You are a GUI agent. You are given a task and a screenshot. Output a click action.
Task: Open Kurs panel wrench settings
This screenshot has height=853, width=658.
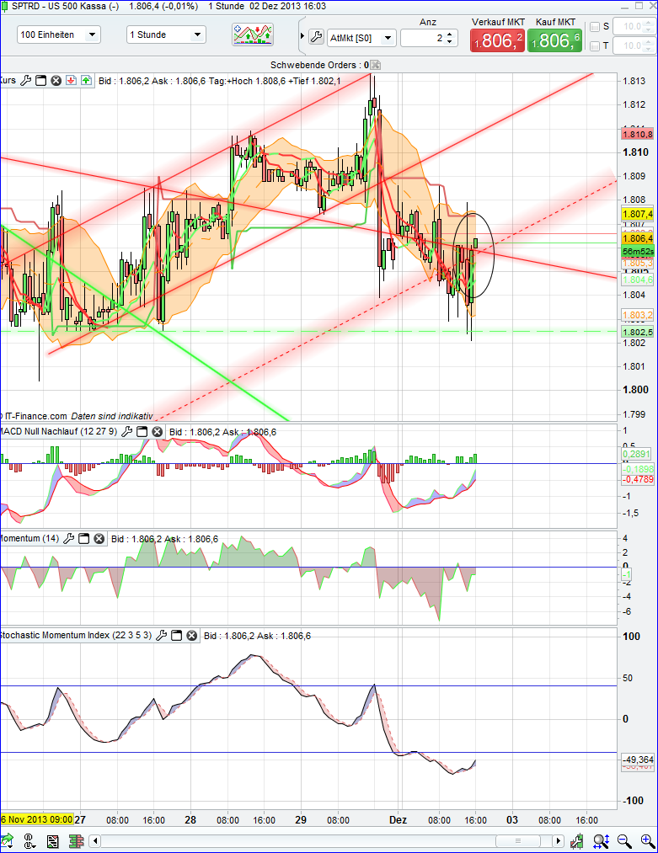25,81
